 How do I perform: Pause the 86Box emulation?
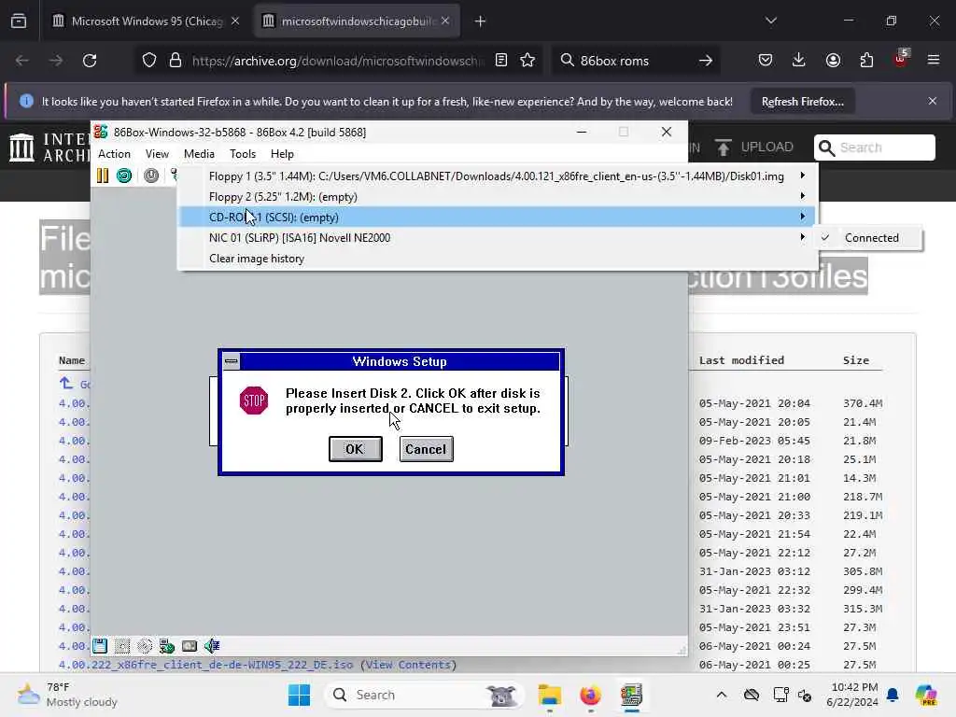tap(103, 176)
